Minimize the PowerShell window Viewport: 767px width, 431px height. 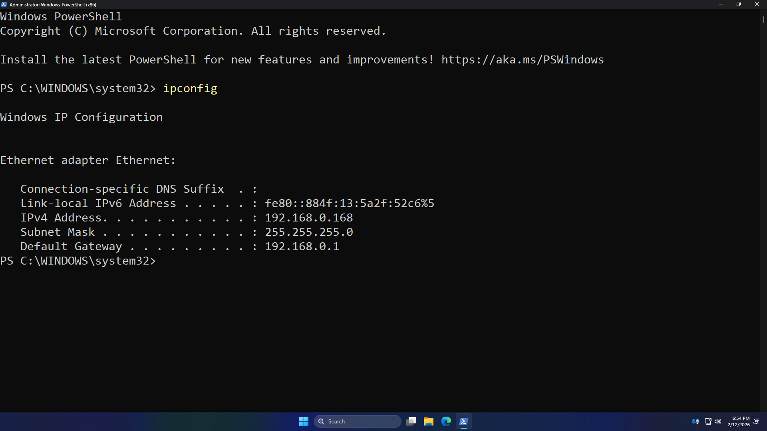(721, 4)
